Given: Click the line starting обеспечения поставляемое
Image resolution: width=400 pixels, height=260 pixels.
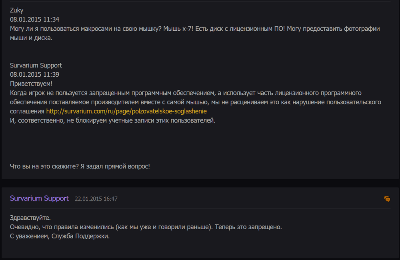Looking at the screenshot, I should point(196,102).
